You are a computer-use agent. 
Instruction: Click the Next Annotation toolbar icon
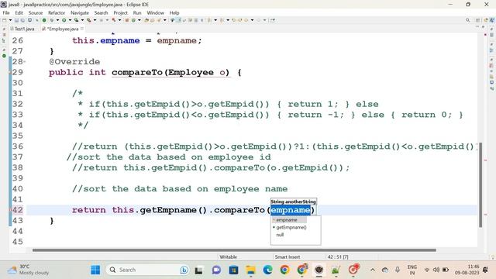click(x=209, y=20)
